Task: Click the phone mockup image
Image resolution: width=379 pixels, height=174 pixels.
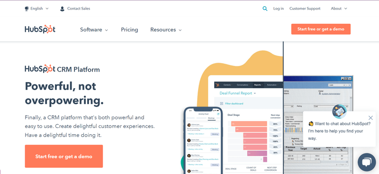Action: click(203, 140)
